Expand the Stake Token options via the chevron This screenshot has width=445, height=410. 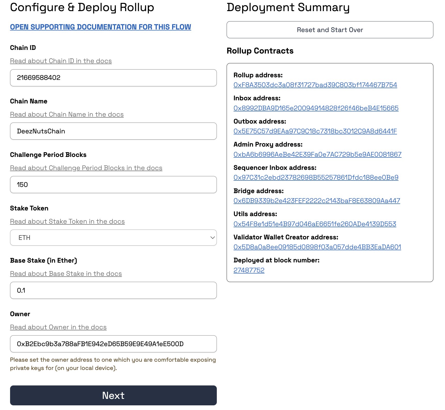[x=212, y=237]
